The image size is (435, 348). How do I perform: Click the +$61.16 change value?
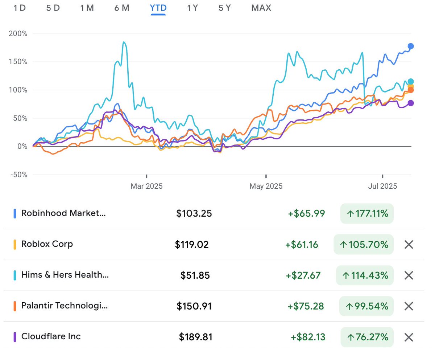tap(302, 245)
